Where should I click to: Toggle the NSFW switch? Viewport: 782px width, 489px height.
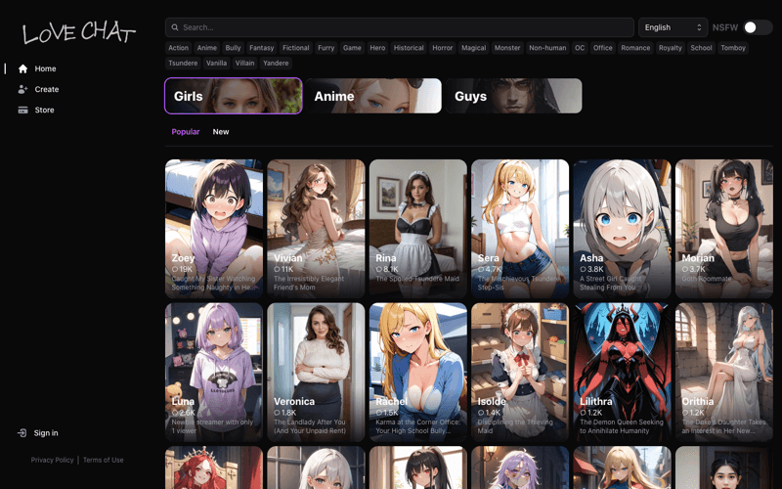point(758,27)
